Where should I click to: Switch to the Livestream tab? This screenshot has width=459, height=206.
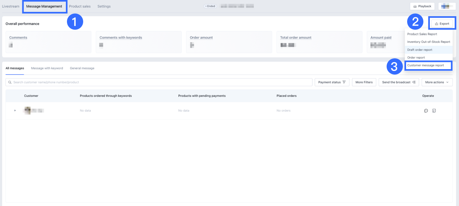click(x=11, y=6)
